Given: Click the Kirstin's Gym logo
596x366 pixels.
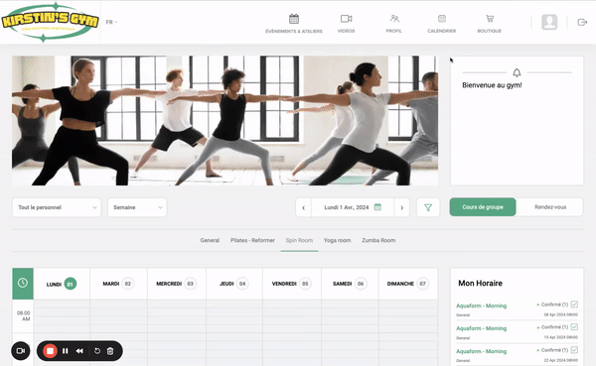Looking at the screenshot, I should pyautogui.click(x=50, y=22).
